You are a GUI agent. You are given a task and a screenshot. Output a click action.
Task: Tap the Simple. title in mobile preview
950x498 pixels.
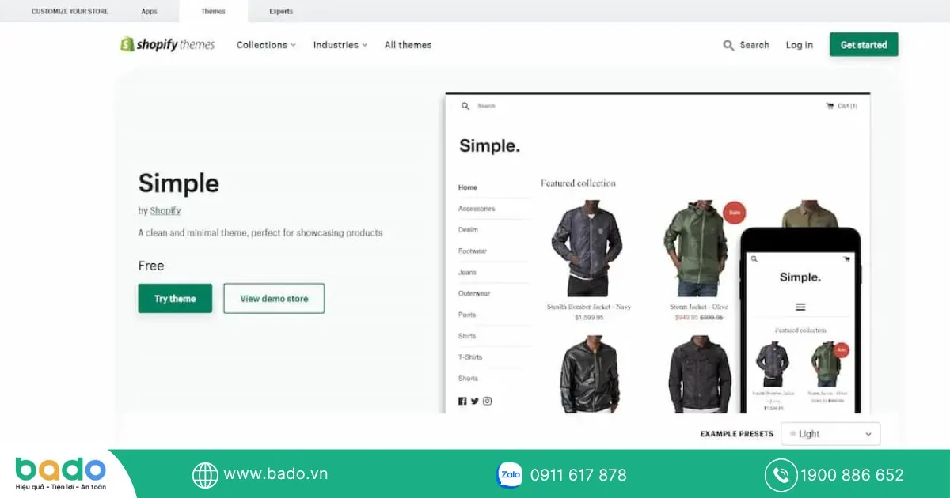800,277
